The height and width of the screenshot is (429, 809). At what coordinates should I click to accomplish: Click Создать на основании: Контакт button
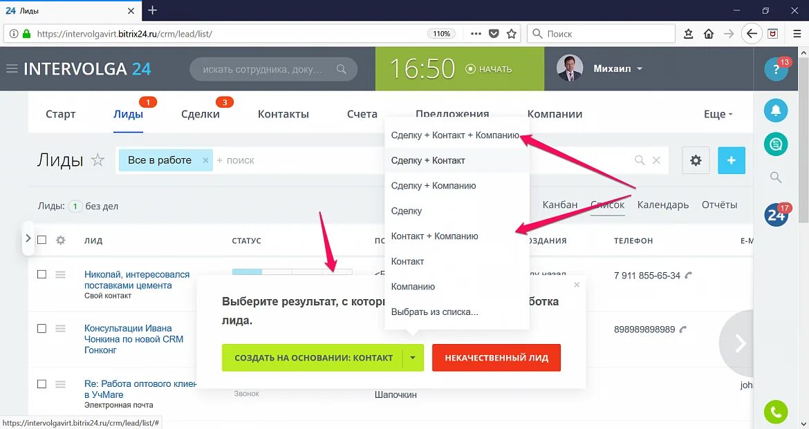[x=312, y=358]
